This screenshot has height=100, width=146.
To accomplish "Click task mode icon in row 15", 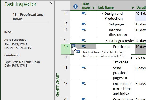I will tap(84, 41).
